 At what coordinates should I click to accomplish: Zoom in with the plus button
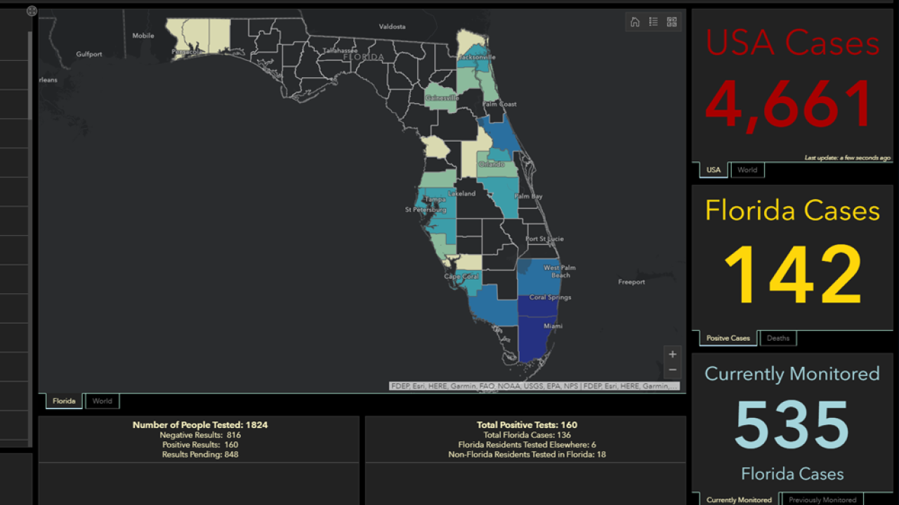tap(672, 354)
